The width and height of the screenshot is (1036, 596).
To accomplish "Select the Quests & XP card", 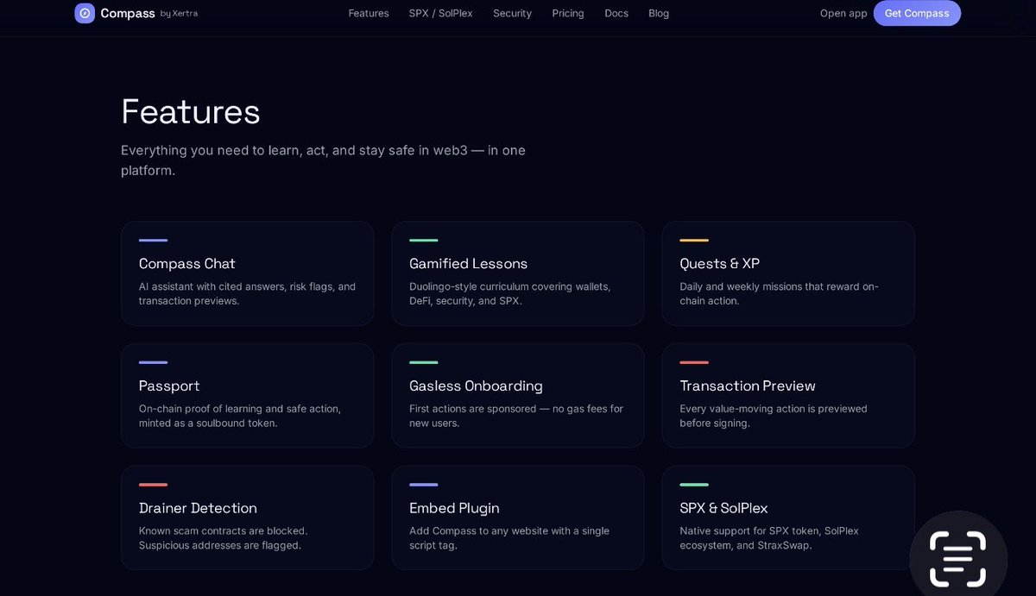I will 788,273.
